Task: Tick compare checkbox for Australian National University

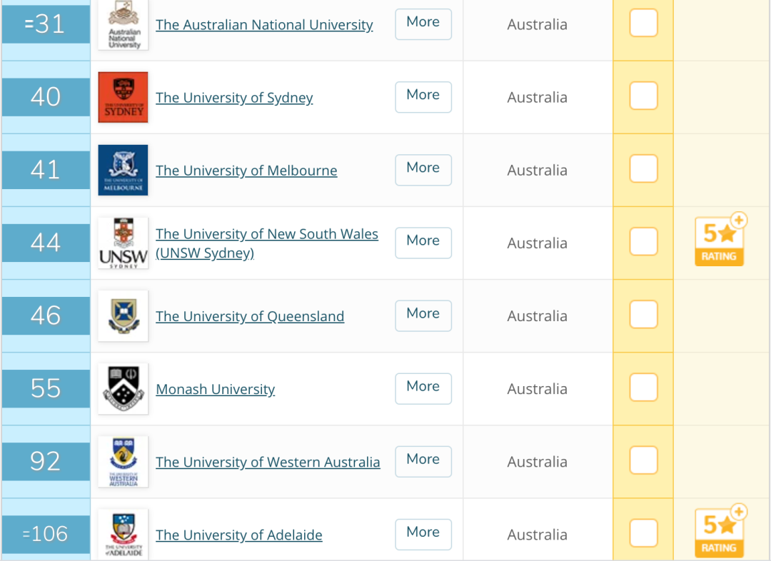Action: point(643,23)
